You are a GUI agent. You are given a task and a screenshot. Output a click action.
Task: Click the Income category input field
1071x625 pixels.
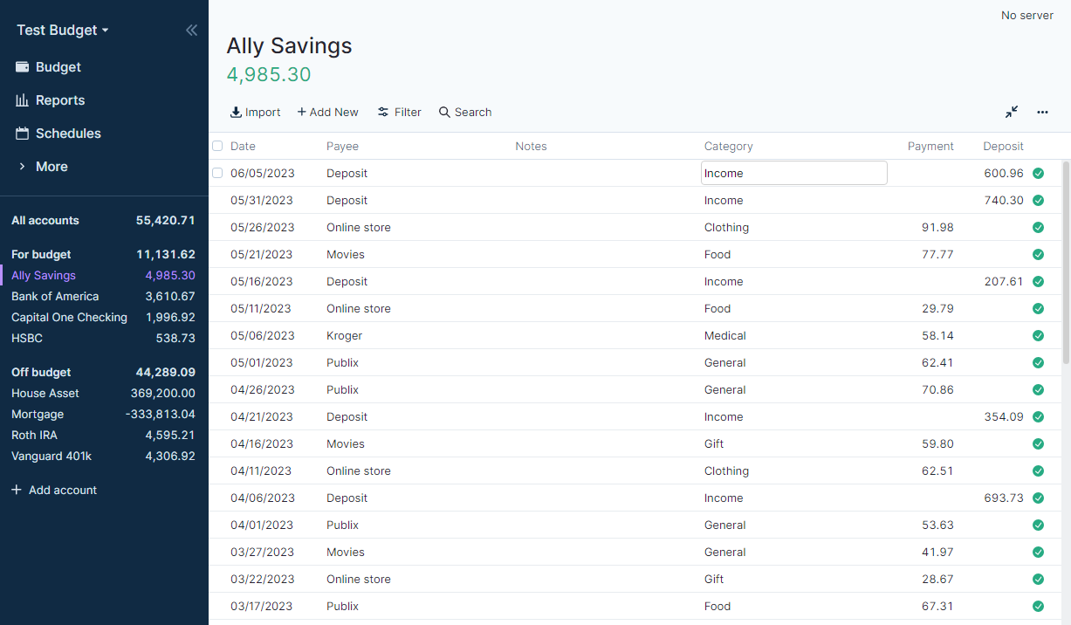(793, 173)
